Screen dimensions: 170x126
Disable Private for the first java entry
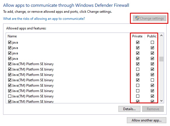pyautogui.click(x=138, y=42)
